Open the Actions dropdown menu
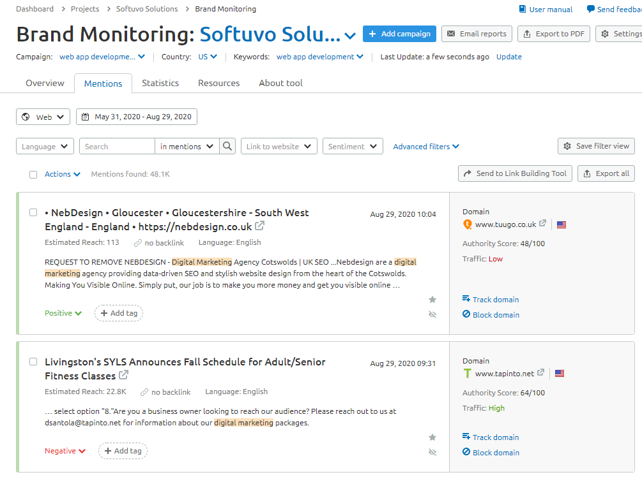Image resolution: width=642 pixels, height=477 pixels. click(x=62, y=174)
